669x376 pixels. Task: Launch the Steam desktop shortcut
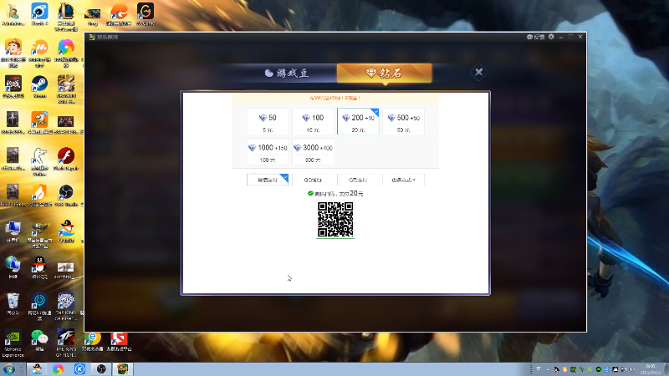click(x=39, y=87)
